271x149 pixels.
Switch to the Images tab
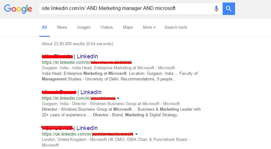[84, 27]
